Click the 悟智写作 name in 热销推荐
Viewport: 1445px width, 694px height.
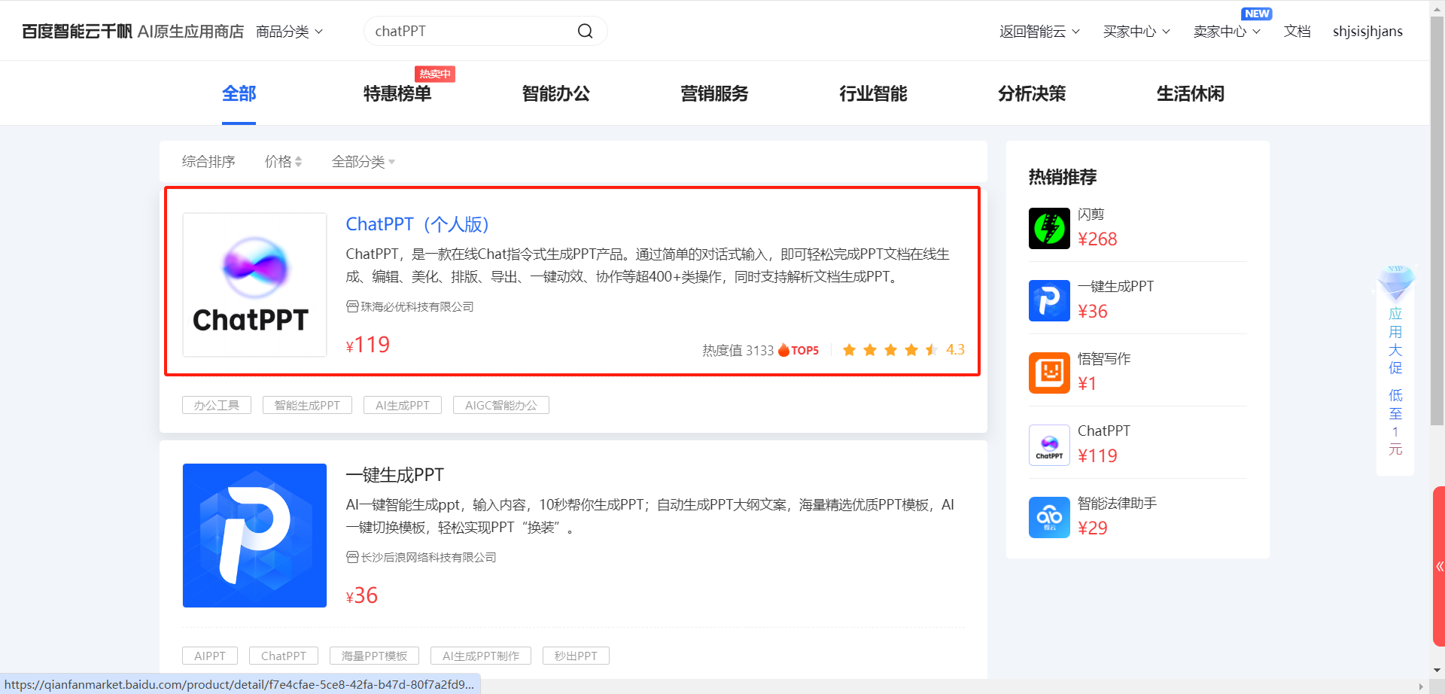[1104, 358]
